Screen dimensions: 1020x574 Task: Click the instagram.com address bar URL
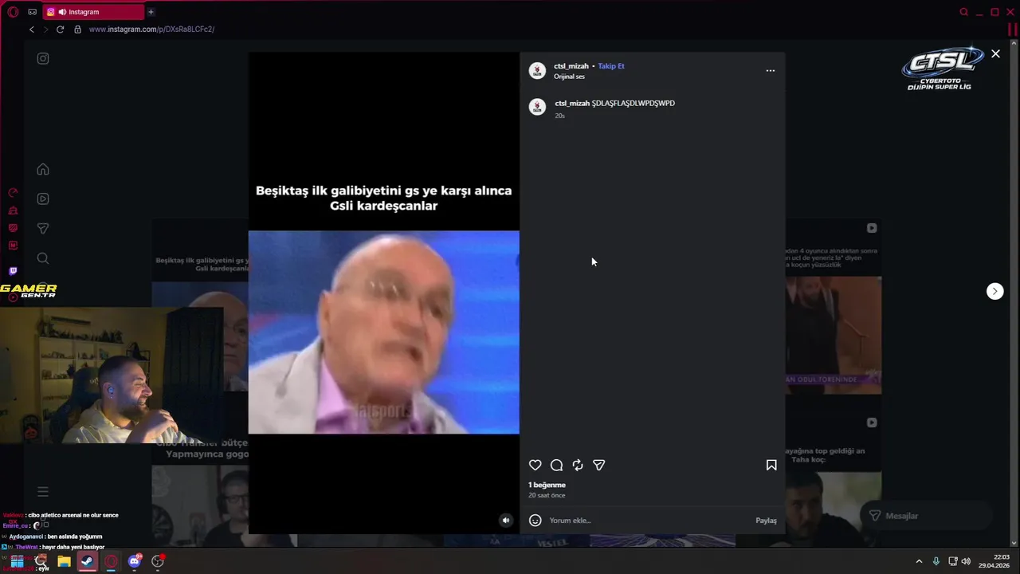click(x=151, y=29)
